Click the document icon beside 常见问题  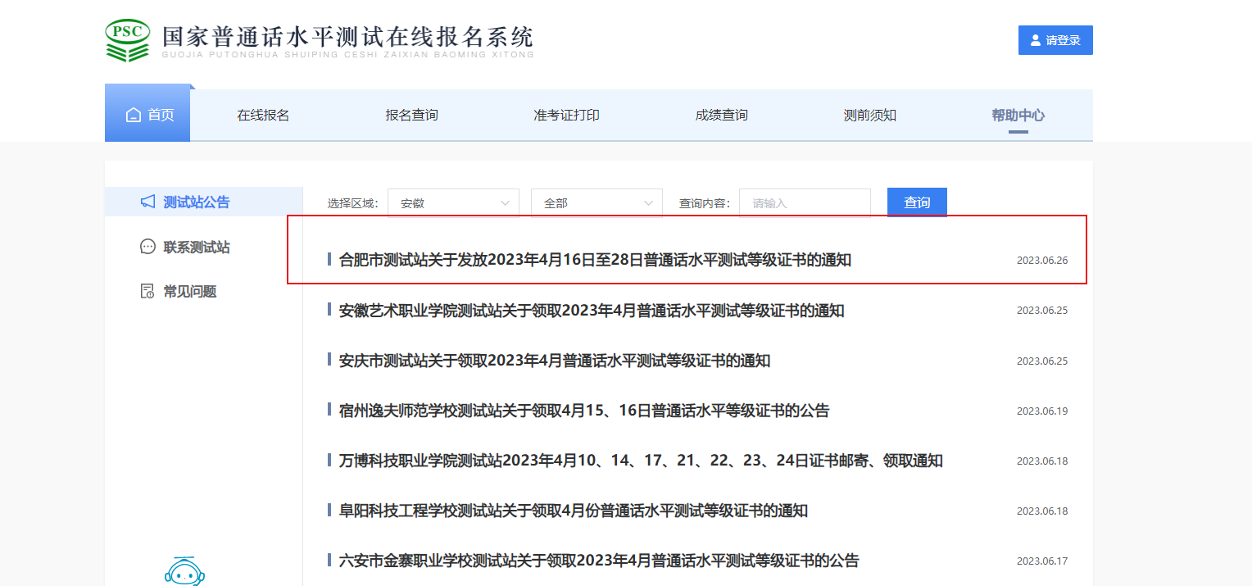(147, 291)
